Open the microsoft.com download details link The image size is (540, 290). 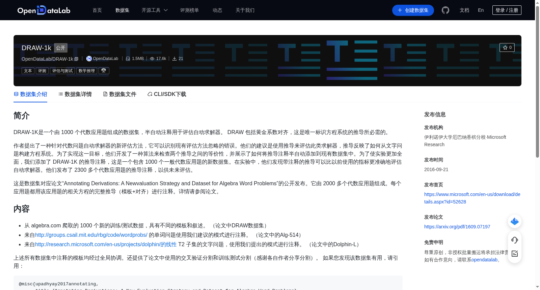pyautogui.click(x=472, y=198)
